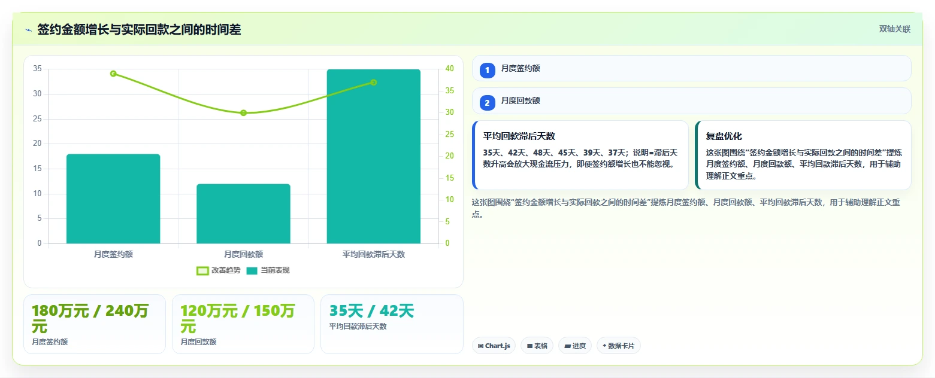Click the title 签约金额增长与实际回款之间的时间差

(139, 30)
